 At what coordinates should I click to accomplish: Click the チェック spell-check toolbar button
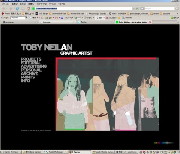point(88,18)
